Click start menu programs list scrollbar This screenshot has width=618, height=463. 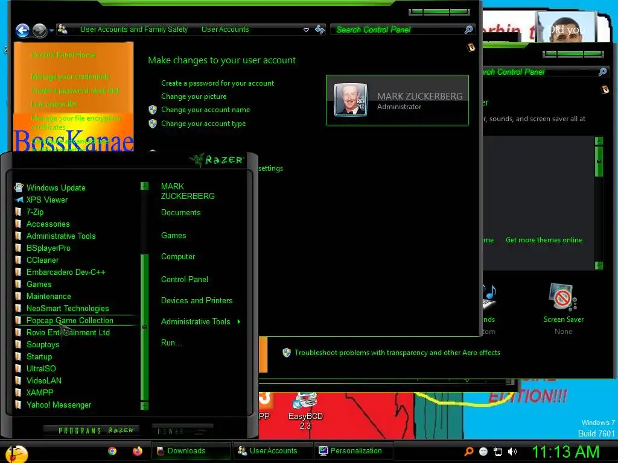tap(145, 327)
